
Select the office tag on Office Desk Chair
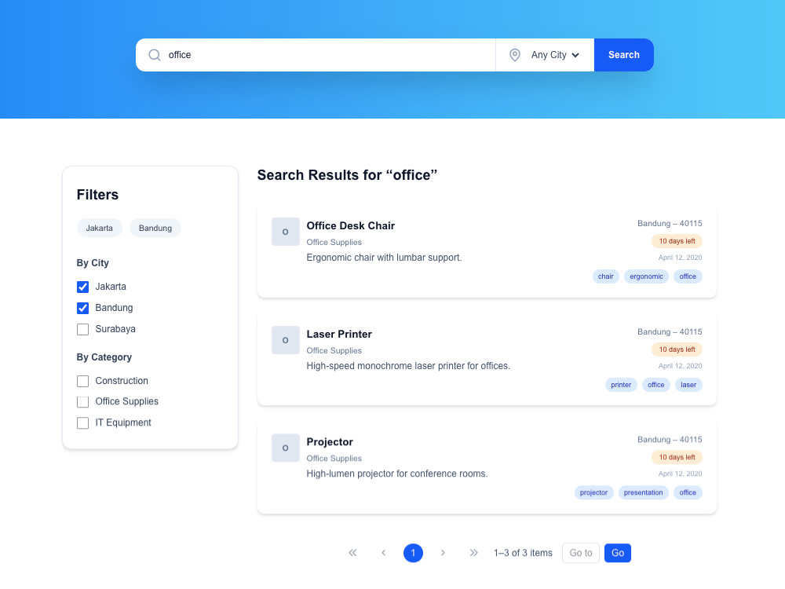pos(688,276)
